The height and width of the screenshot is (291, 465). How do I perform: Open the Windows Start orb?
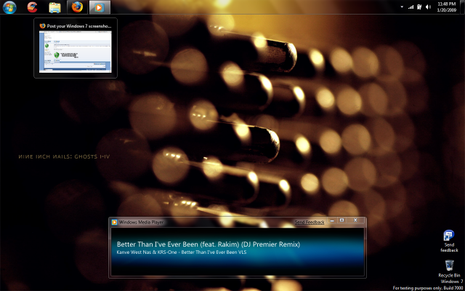coord(9,7)
